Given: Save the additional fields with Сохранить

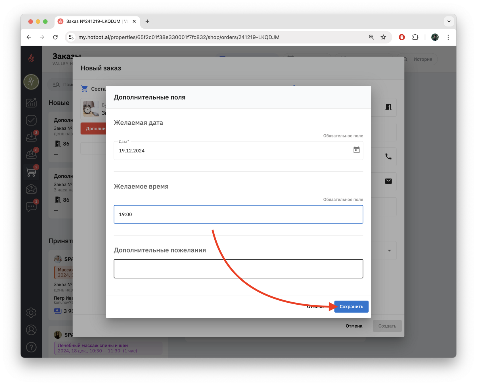Looking at the screenshot, I should coord(351,307).
